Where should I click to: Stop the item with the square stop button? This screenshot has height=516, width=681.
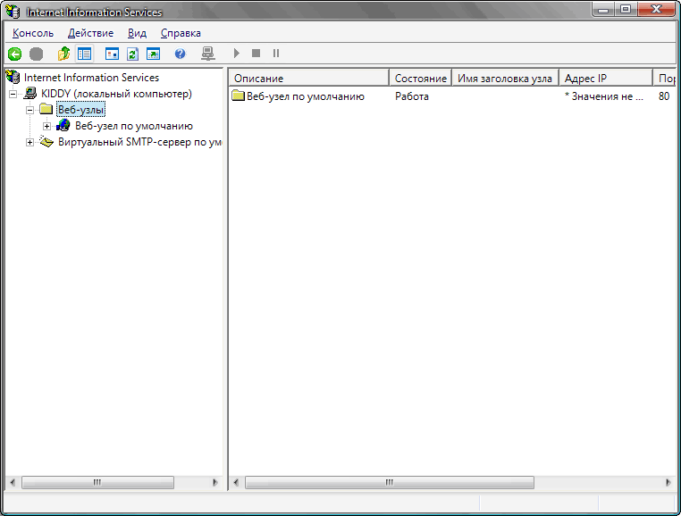point(256,54)
